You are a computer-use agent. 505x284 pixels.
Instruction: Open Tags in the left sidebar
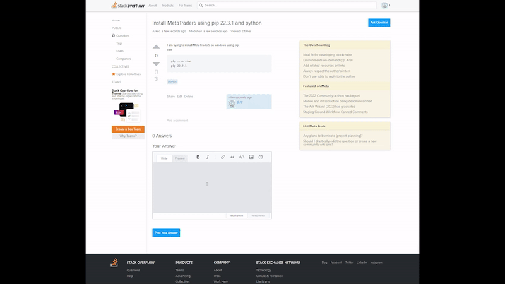tap(119, 44)
